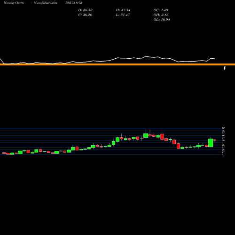The image size is (235, 235).
Task: Click the 'OH: 2.83' reading
Action: (x=161, y=15)
